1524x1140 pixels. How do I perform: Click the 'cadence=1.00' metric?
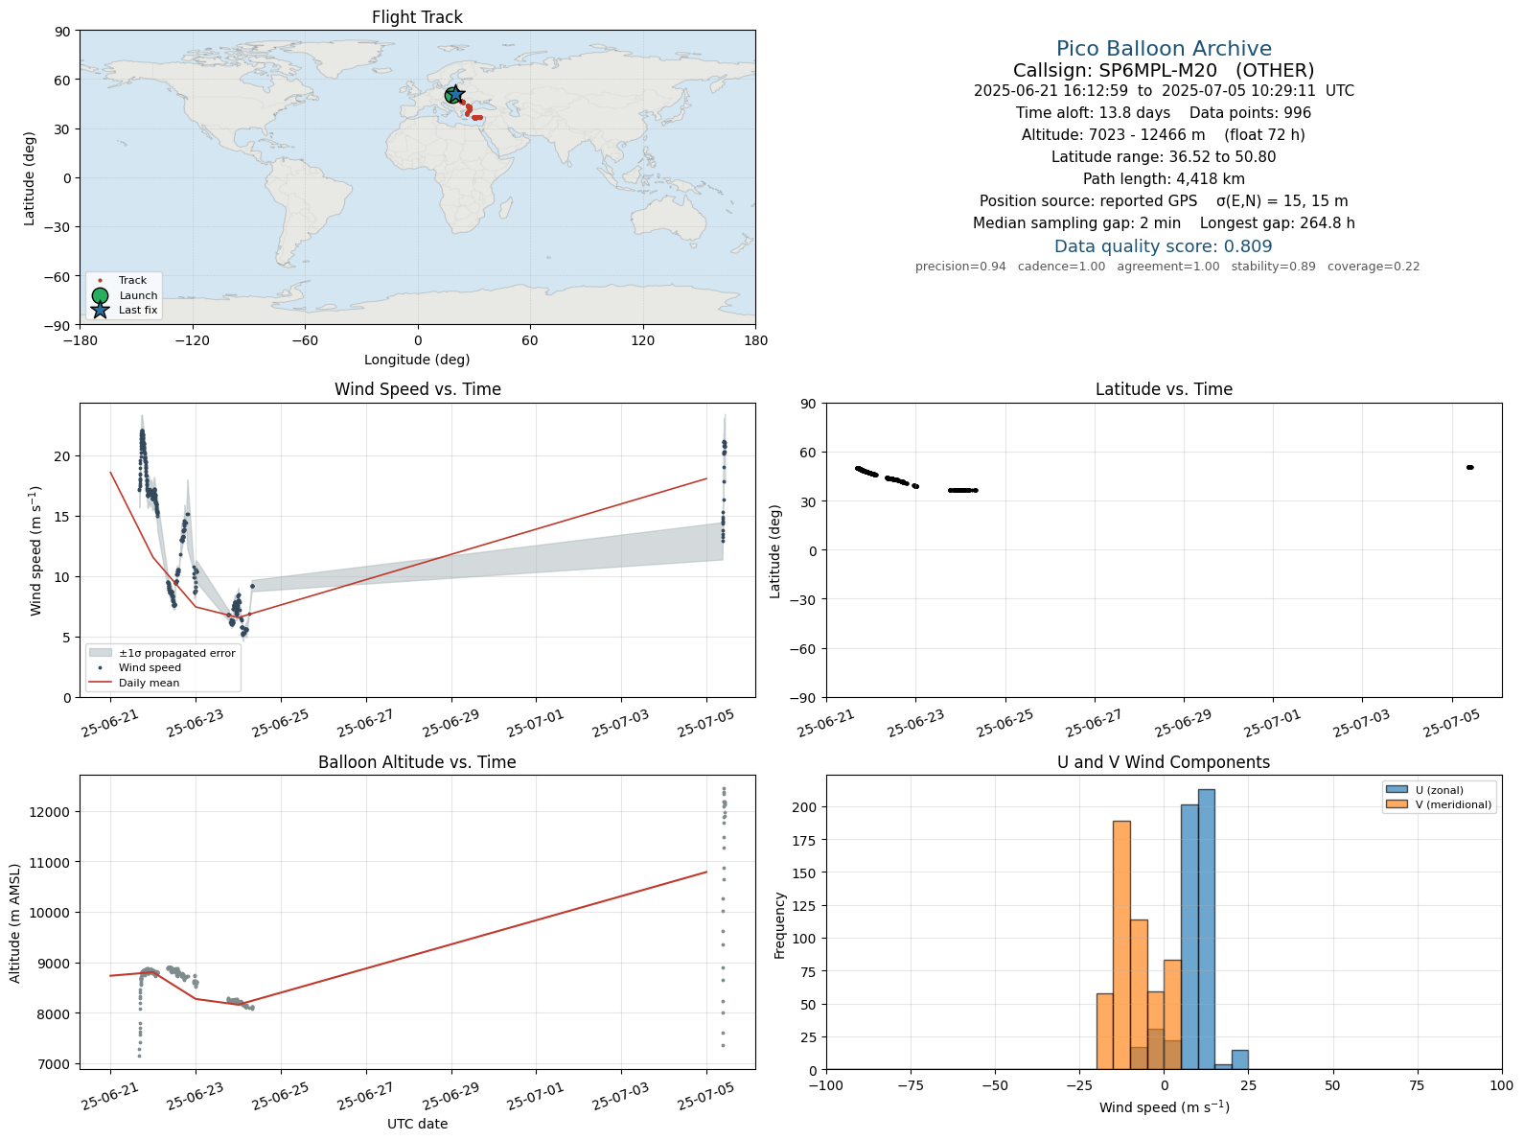pos(1061,267)
